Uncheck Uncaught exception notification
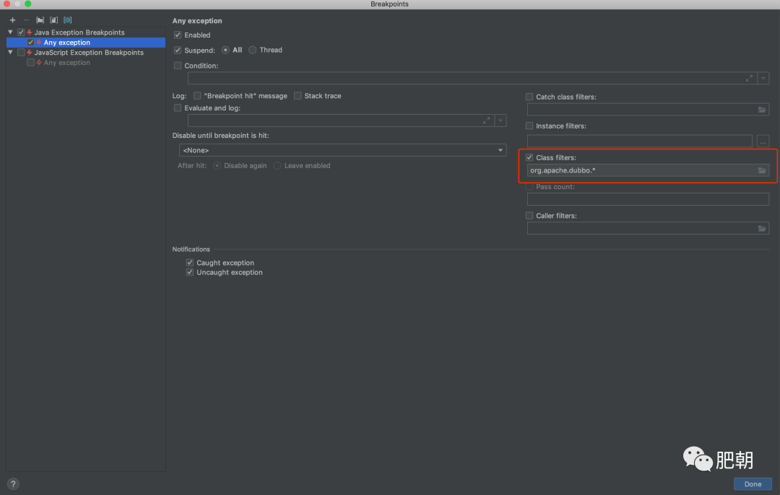The width and height of the screenshot is (780, 495). pos(189,272)
